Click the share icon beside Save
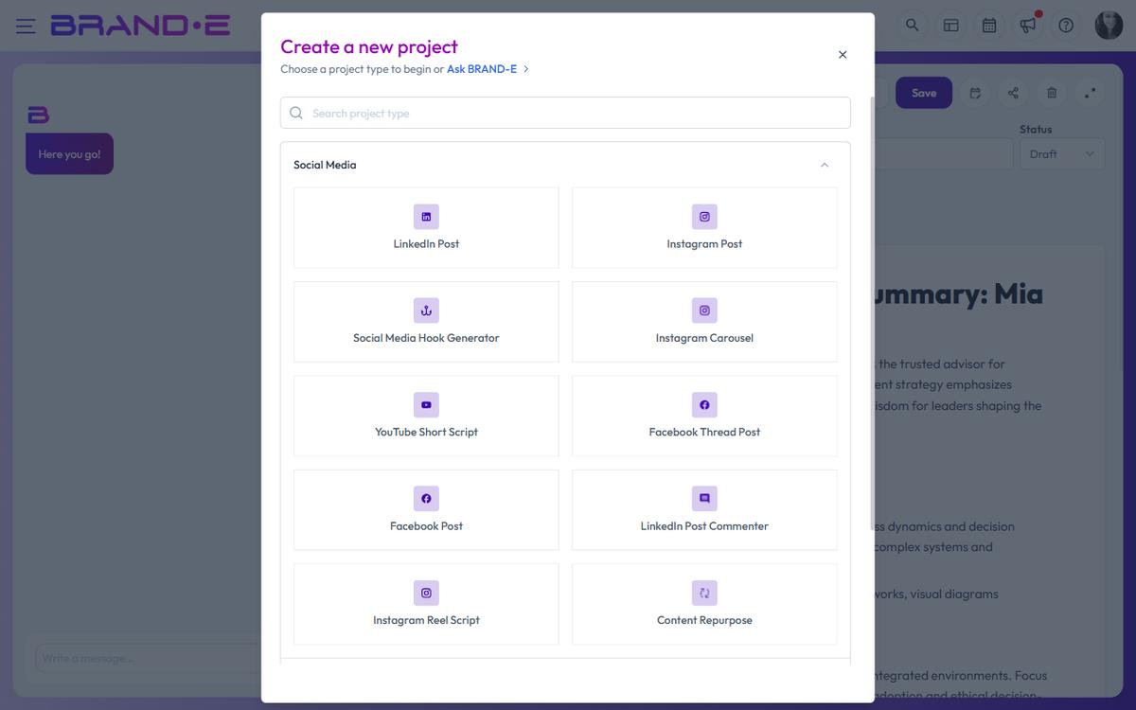The image size is (1136, 710). coord(1013,93)
